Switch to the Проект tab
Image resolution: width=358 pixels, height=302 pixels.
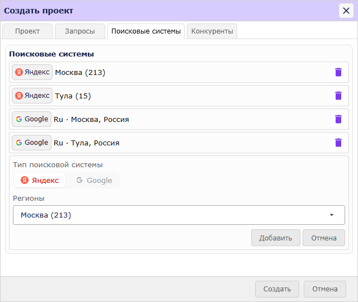click(27, 31)
